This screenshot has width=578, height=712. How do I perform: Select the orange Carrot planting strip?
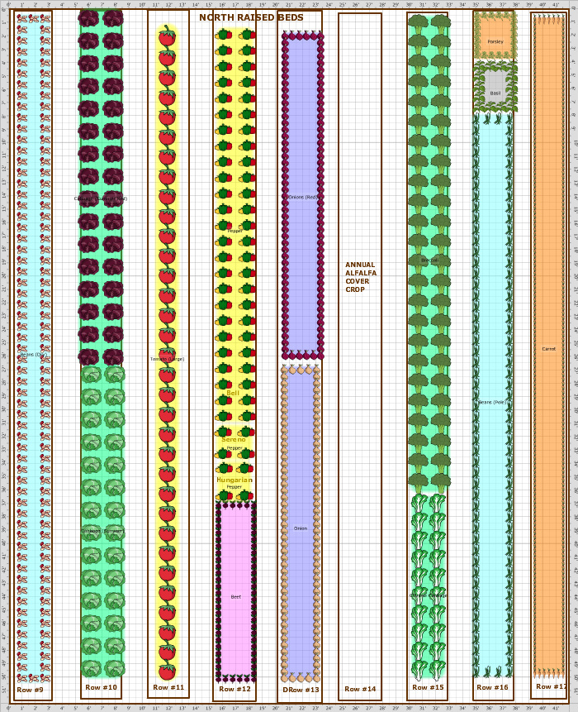click(549, 348)
